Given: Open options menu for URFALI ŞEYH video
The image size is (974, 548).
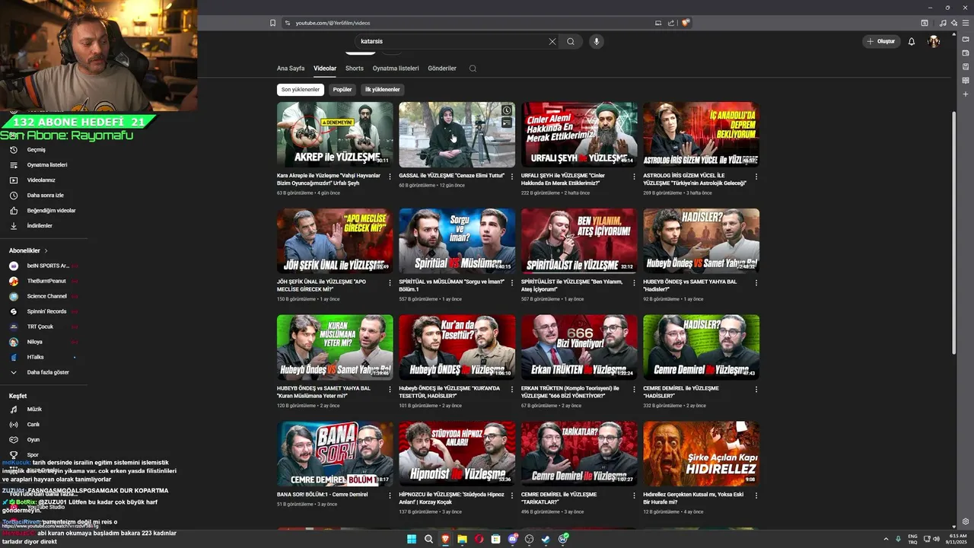Looking at the screenshot, I should click(634, 177).
